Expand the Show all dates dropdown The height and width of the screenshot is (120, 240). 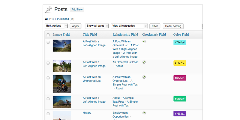pyautogui.click(x=97, y=26)
